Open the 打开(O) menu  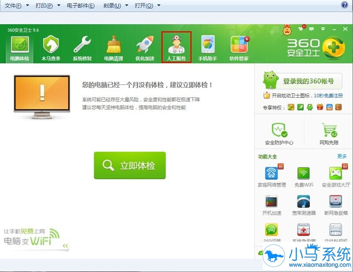coord(144,5)
